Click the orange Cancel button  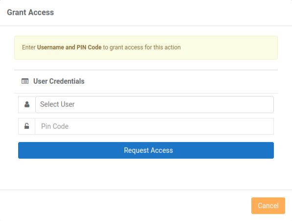pos(268,205)
